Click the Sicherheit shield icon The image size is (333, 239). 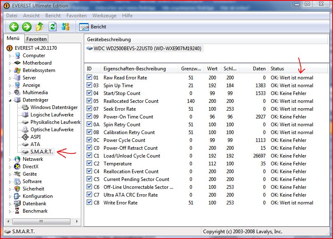tap(17, 189)
